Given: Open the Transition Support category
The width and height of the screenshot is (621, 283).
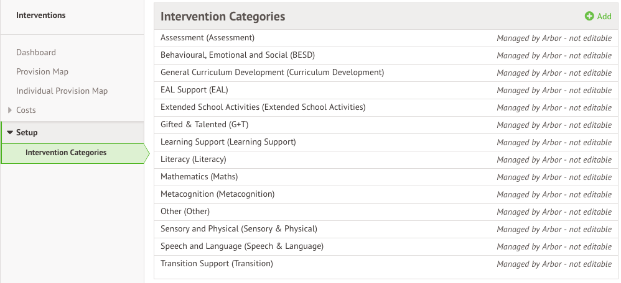Looking at the screenshot, I should pos(217,264).
